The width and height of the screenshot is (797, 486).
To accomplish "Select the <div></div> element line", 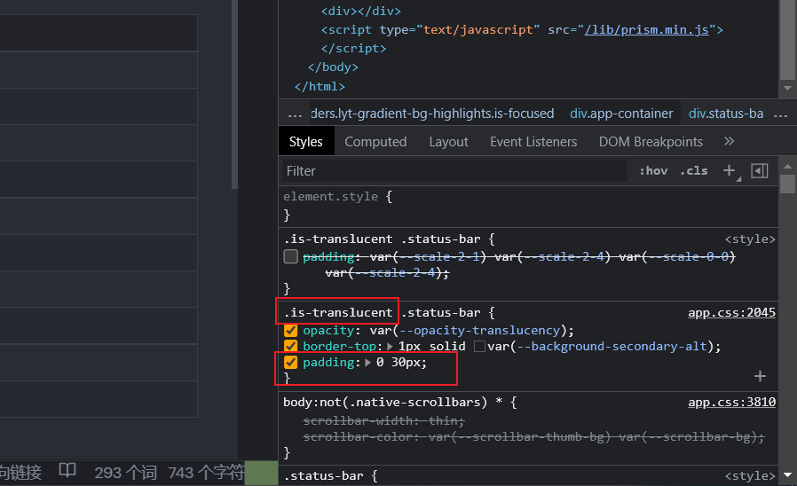I will tap(361, 12).
